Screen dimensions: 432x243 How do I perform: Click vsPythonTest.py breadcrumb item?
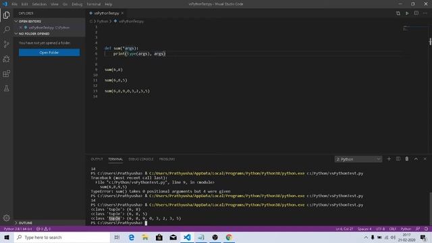(129, 21)
